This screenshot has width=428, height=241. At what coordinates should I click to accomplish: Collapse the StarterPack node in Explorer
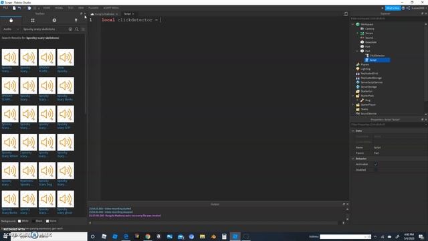coord(353,96)
